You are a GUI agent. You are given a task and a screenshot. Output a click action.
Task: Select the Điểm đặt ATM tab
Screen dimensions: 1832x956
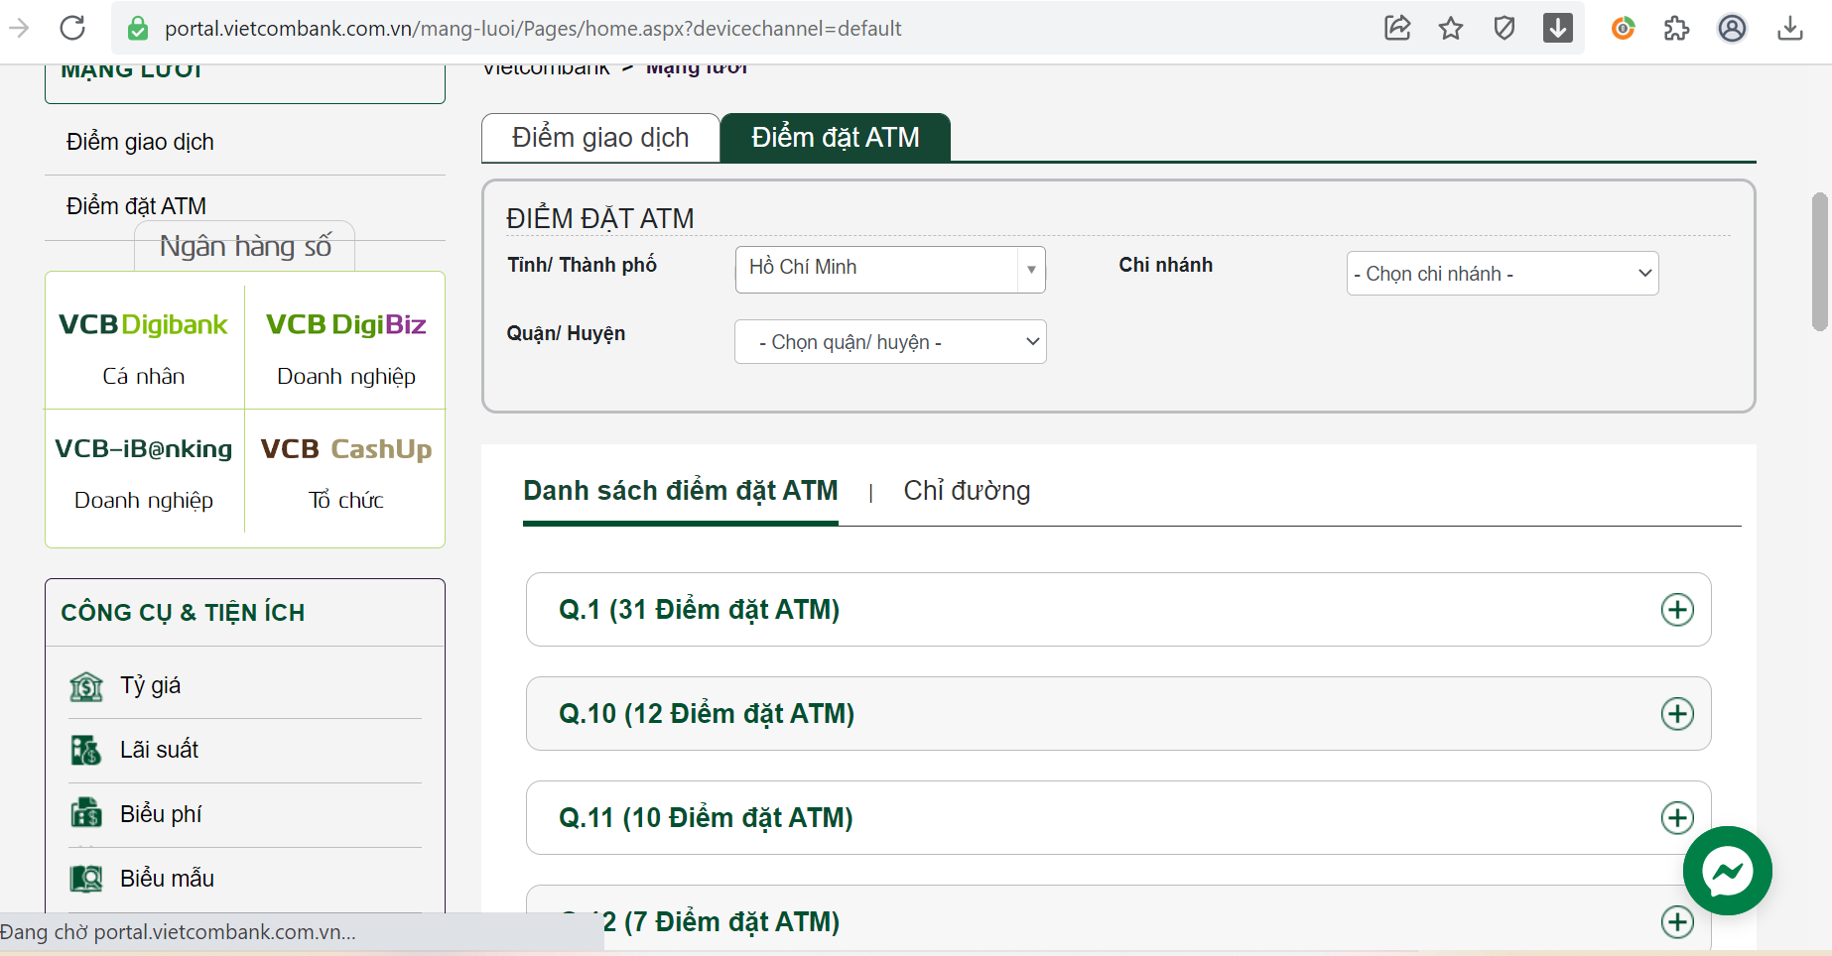(x=836, y=138)
